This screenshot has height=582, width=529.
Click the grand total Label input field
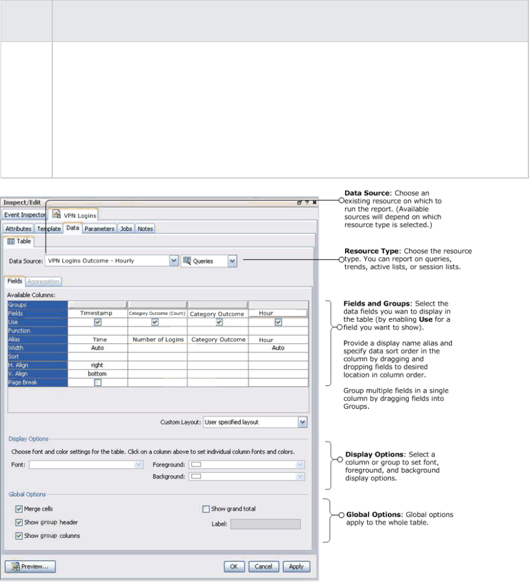coord(266,524)
